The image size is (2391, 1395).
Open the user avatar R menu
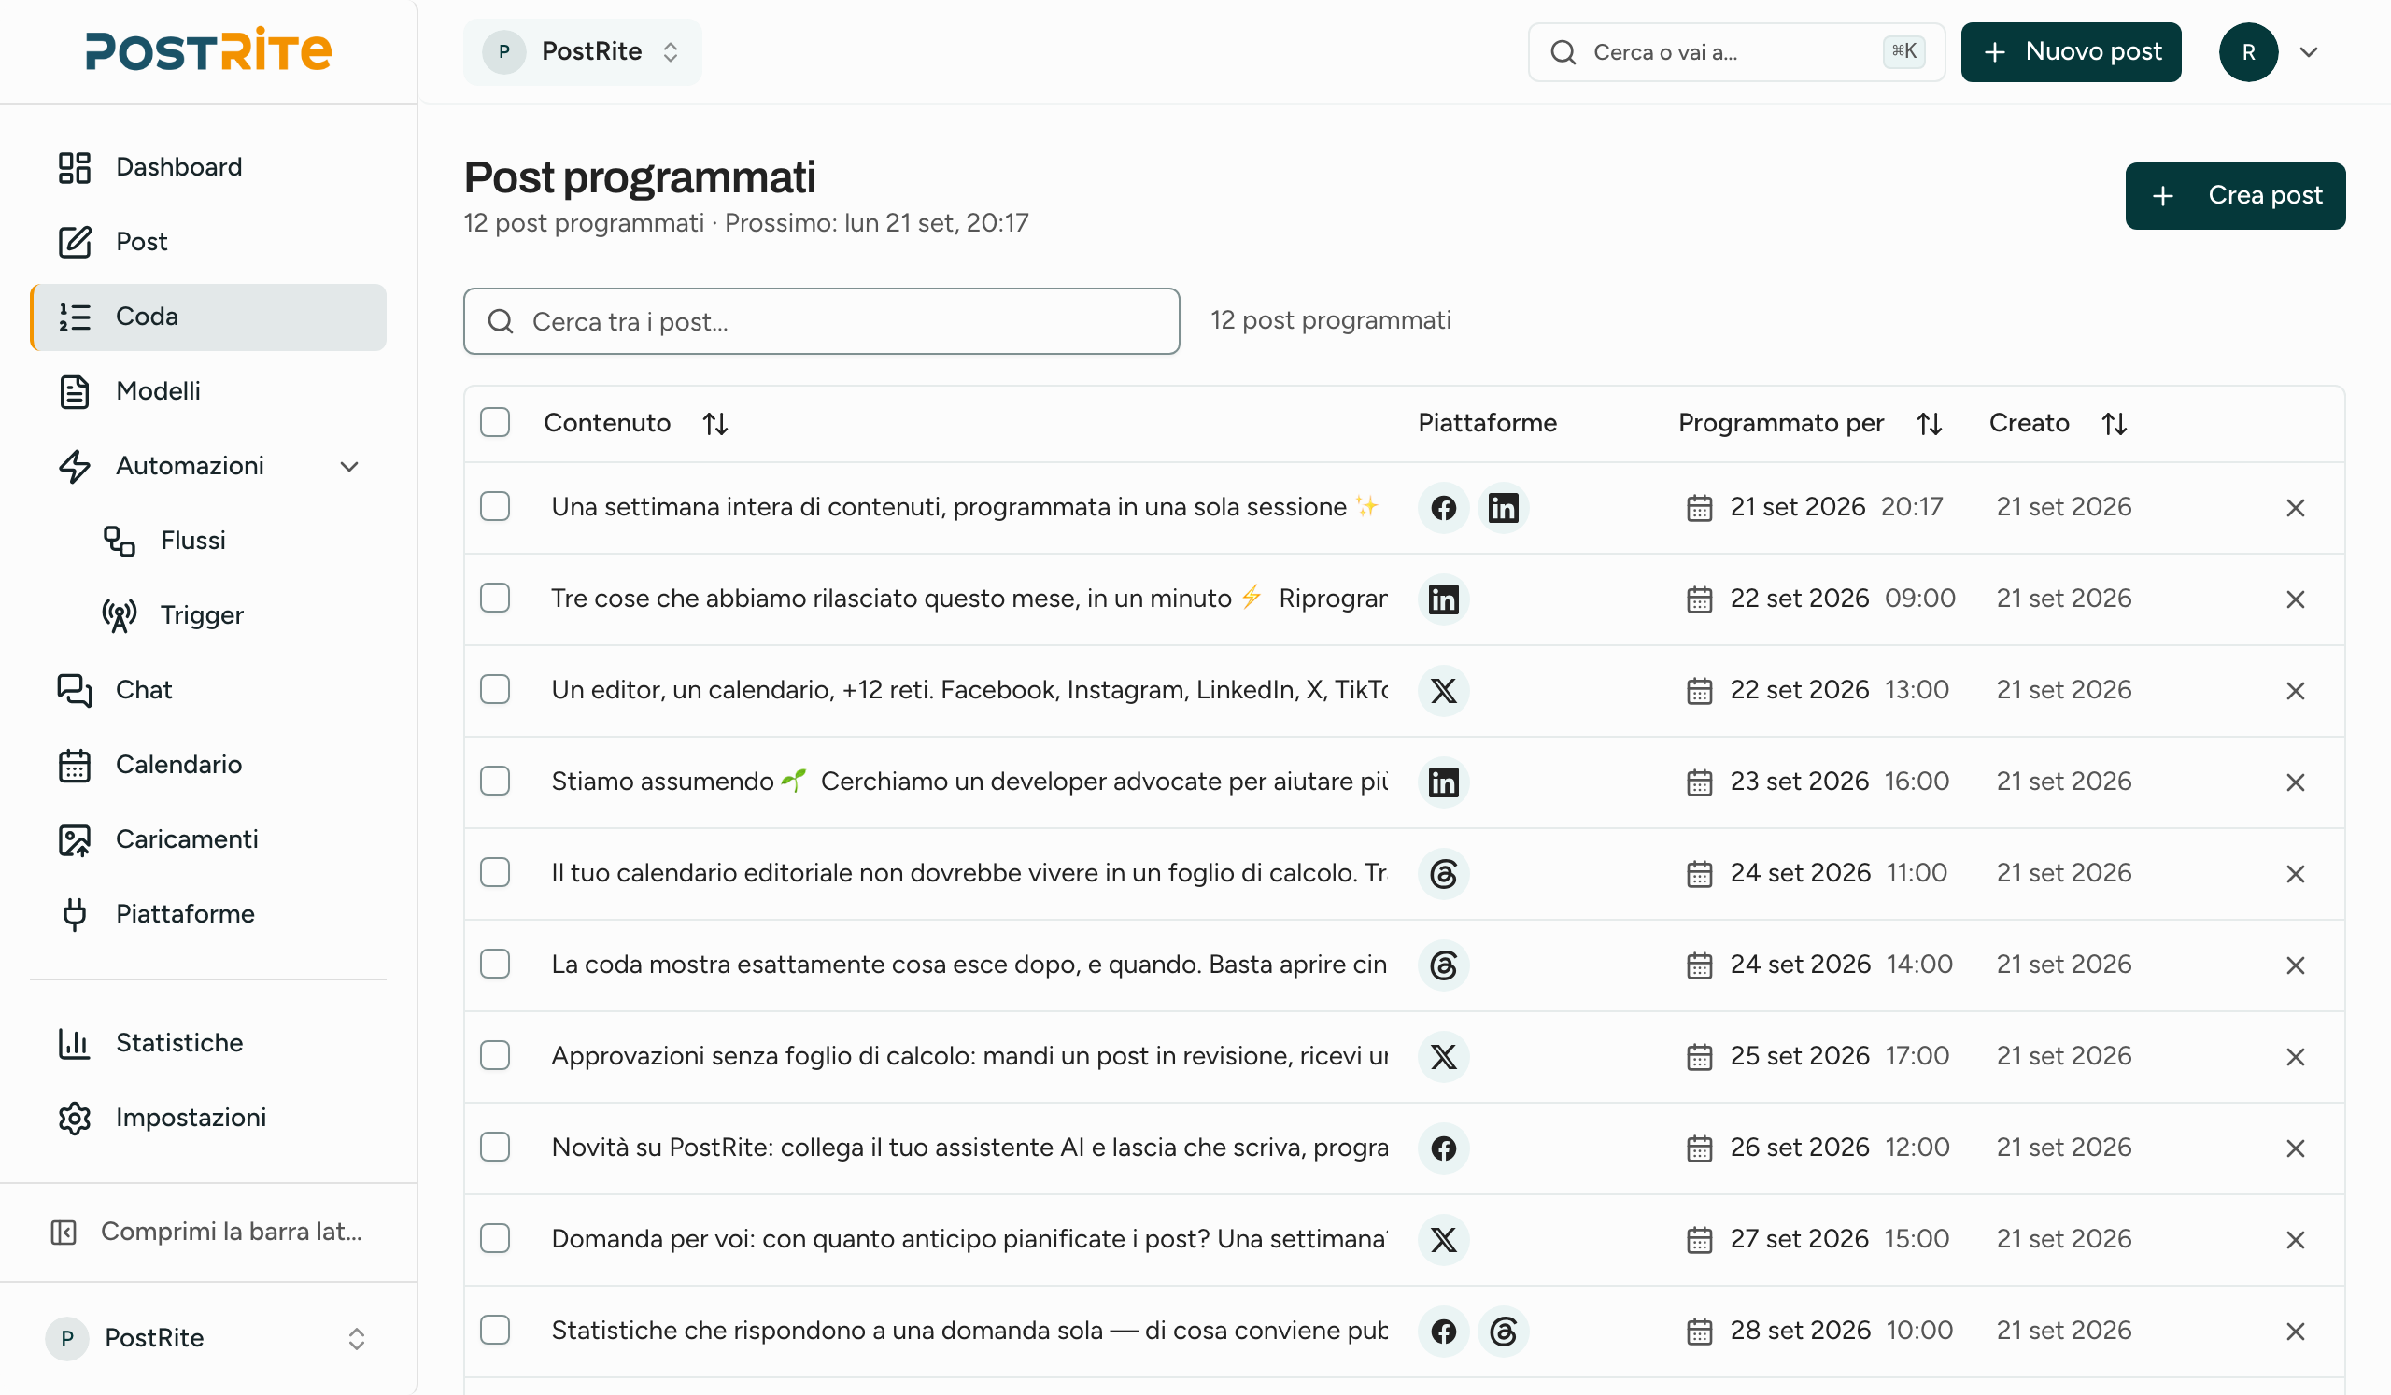point(2248,52)
